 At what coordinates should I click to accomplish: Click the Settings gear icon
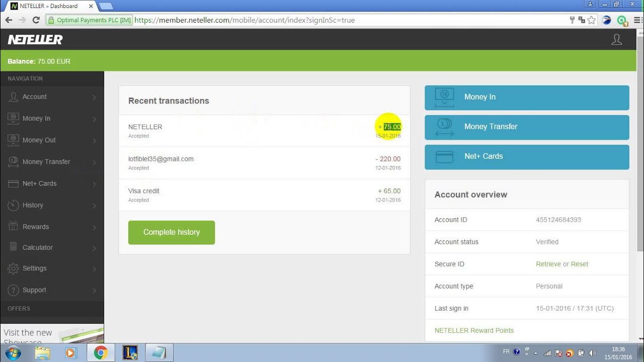pos(14,268)
